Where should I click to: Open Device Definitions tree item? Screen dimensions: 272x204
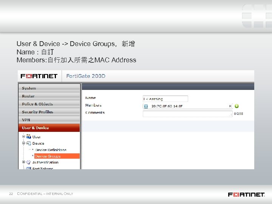point(51,150)
